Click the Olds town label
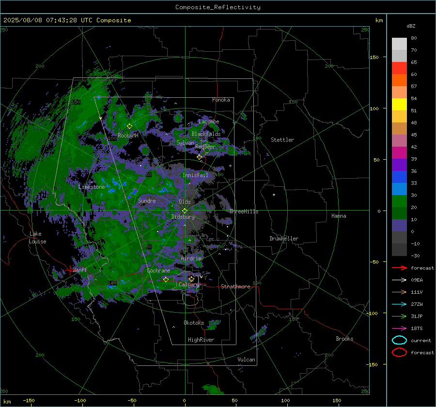436x407 pixels. click(185, 202)
